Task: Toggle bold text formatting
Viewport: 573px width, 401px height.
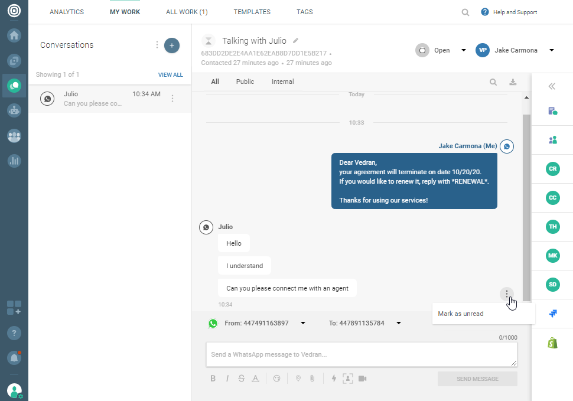Action: [213, 379]
